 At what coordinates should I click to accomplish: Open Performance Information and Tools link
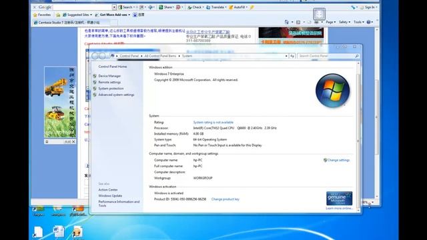tap(119, 203)
